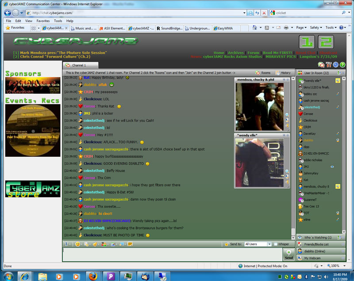Switch to channel 2 with the big 2 button
The height and width of the screenshot is (281, 354).
coord(326,42)
